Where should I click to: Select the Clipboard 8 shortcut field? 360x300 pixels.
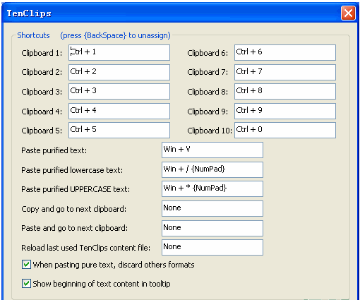pos(285,91)
